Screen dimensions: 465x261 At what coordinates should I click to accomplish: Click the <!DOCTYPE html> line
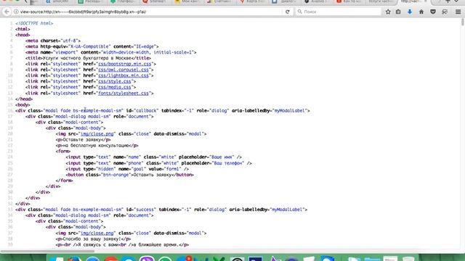pos(34,23)
